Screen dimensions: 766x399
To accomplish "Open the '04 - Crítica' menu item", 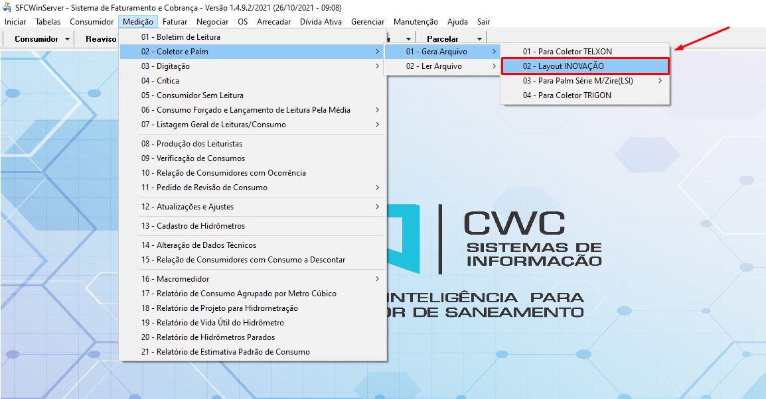I will click(169, 81).
